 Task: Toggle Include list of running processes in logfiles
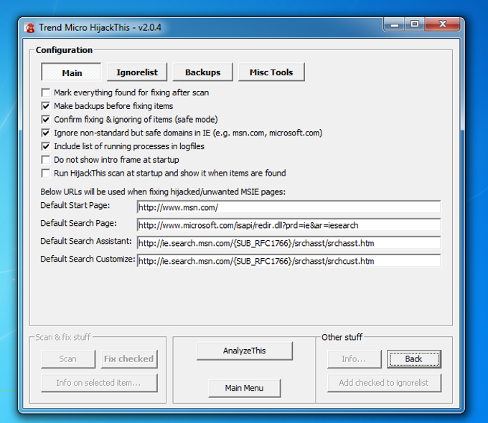(x=46, y=146)
